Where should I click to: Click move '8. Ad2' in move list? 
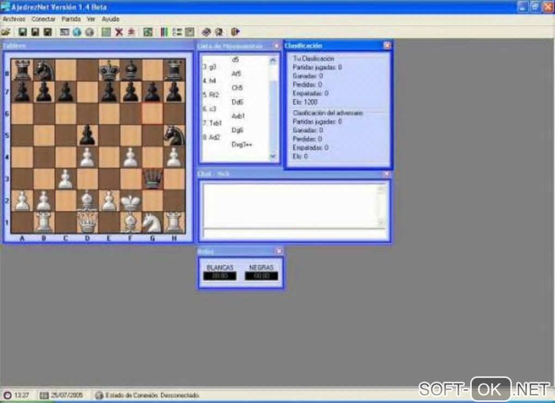(212, 137)
